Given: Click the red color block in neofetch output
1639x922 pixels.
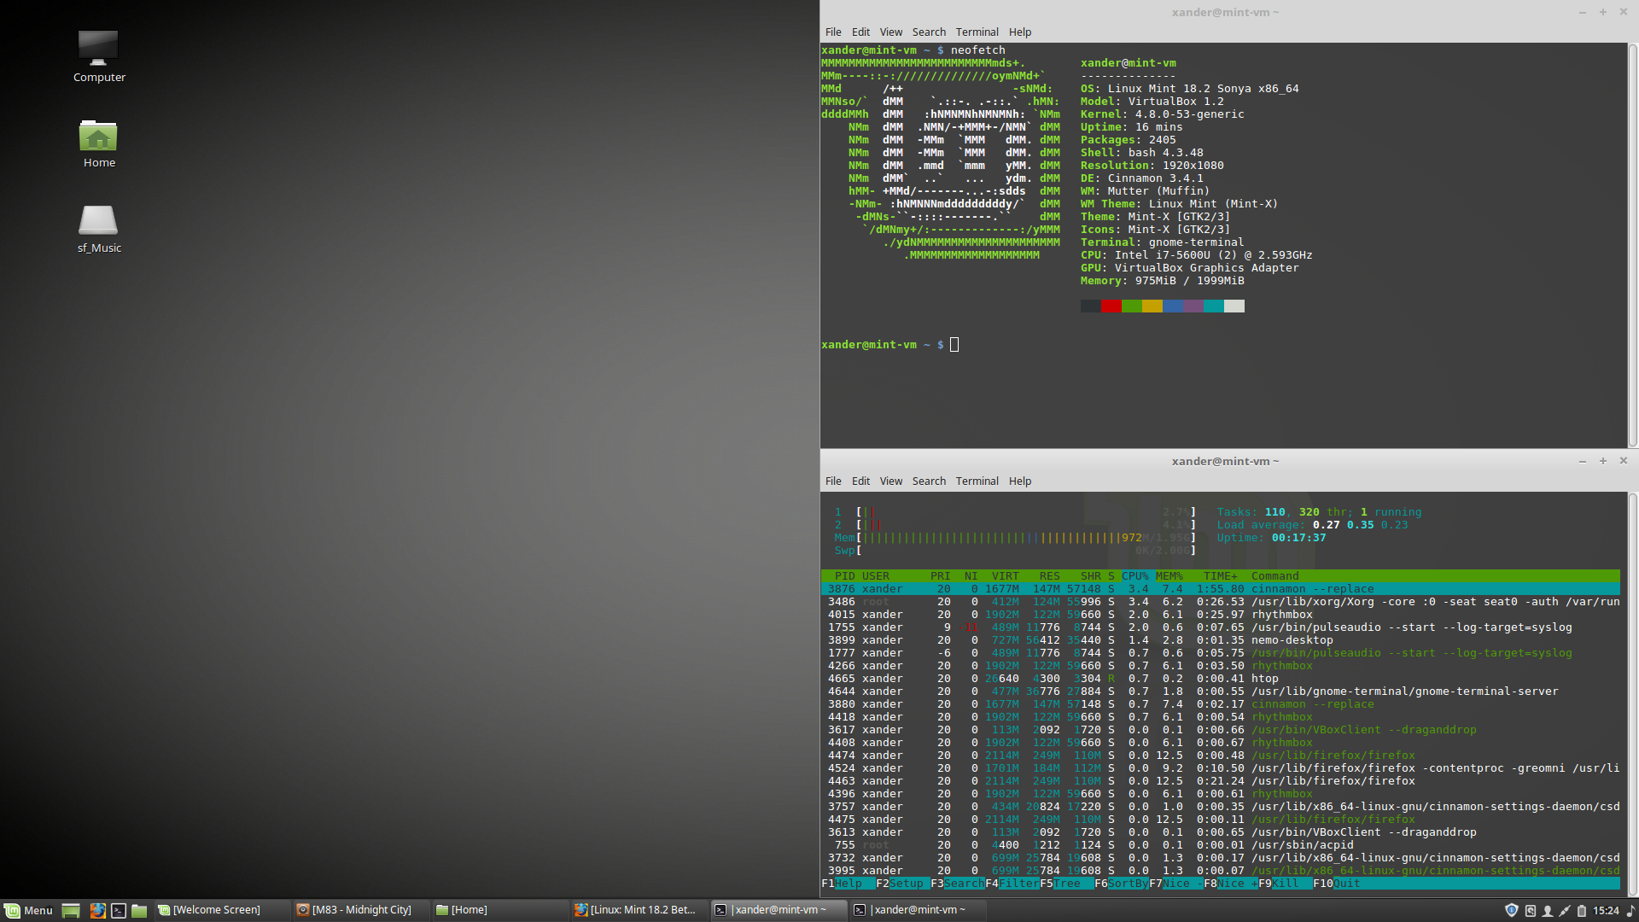Looking at the screenshot, I should tap(1111, 306).
